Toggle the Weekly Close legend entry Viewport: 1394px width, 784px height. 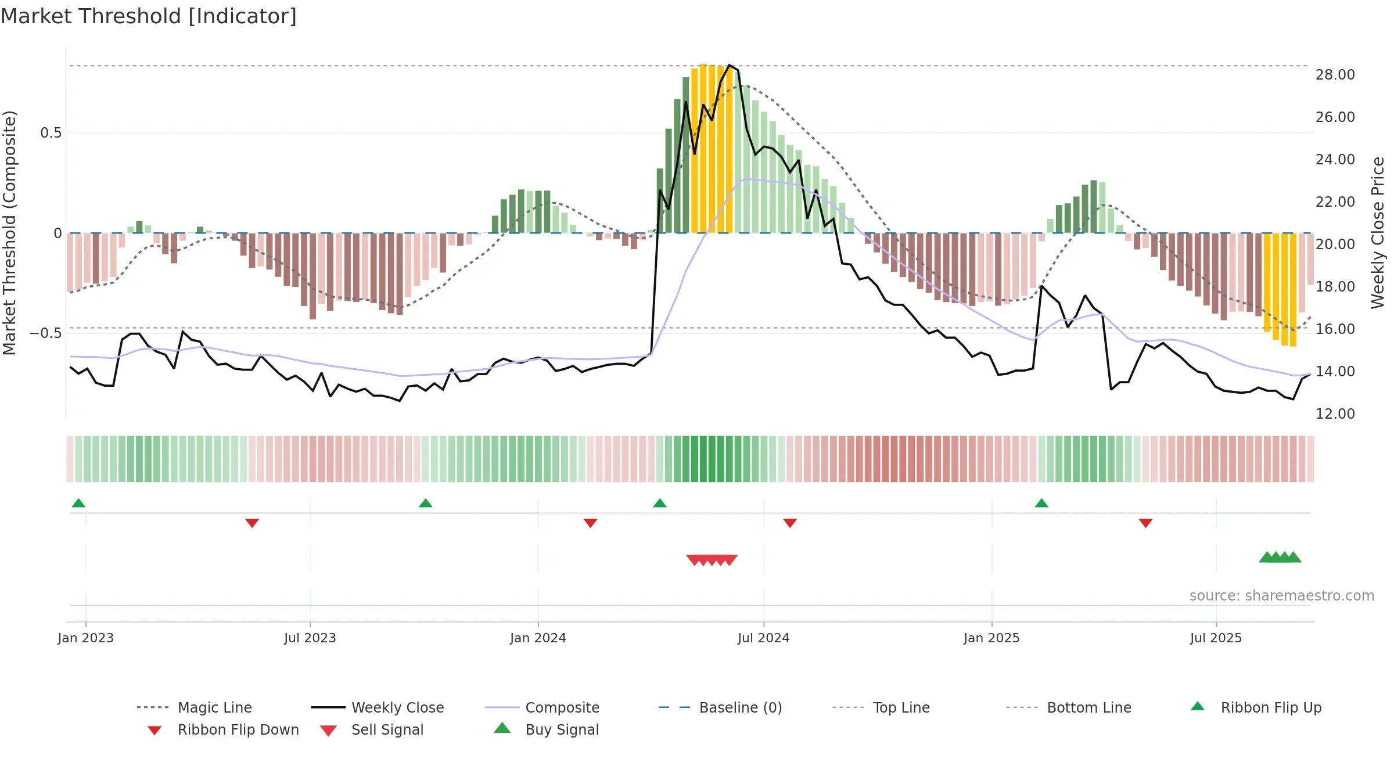point(378,707)
